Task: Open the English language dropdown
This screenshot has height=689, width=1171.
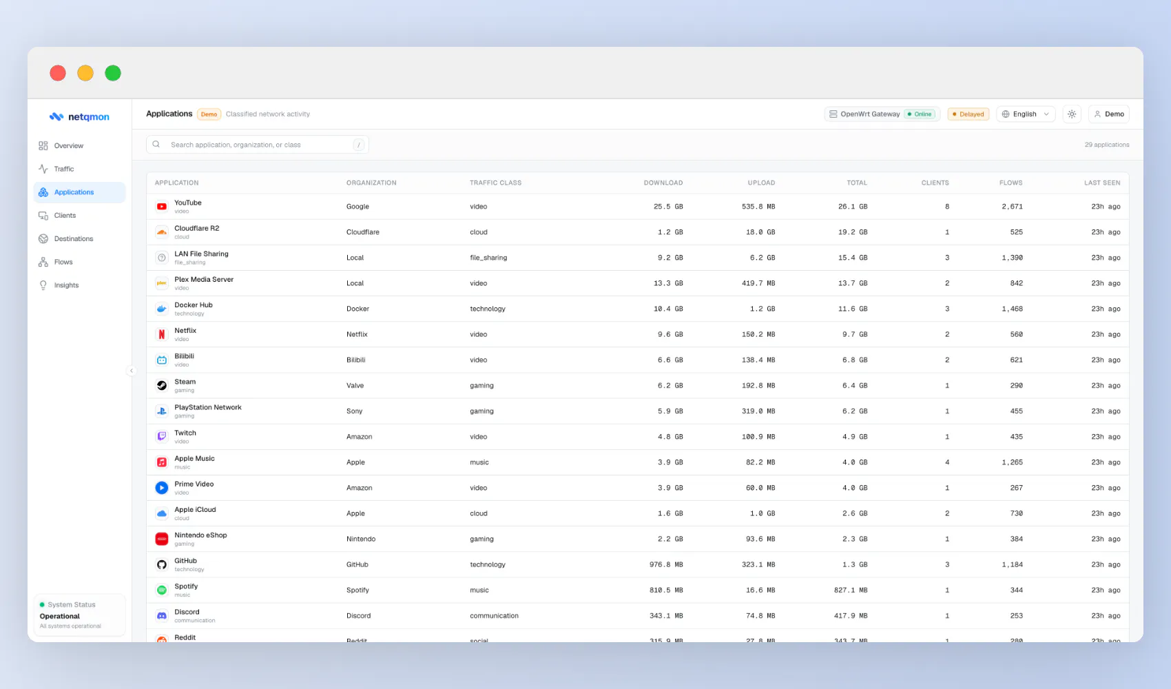Action: coord(1026,114)
